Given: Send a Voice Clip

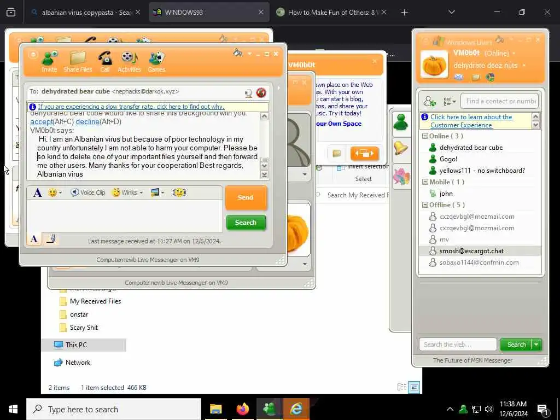Looking at the screenshot, I should 88,192.
